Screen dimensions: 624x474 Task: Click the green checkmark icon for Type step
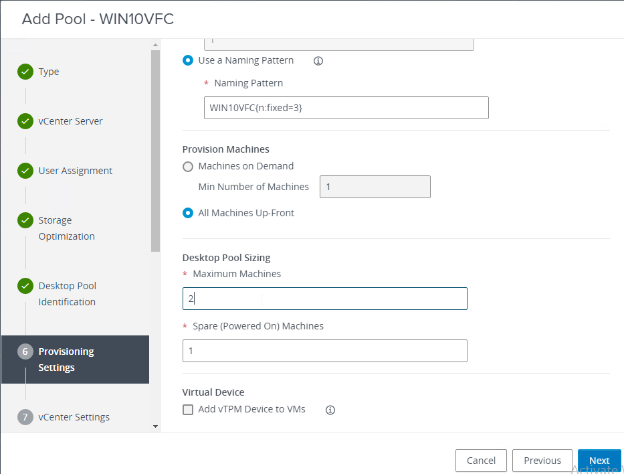[25, 72]
